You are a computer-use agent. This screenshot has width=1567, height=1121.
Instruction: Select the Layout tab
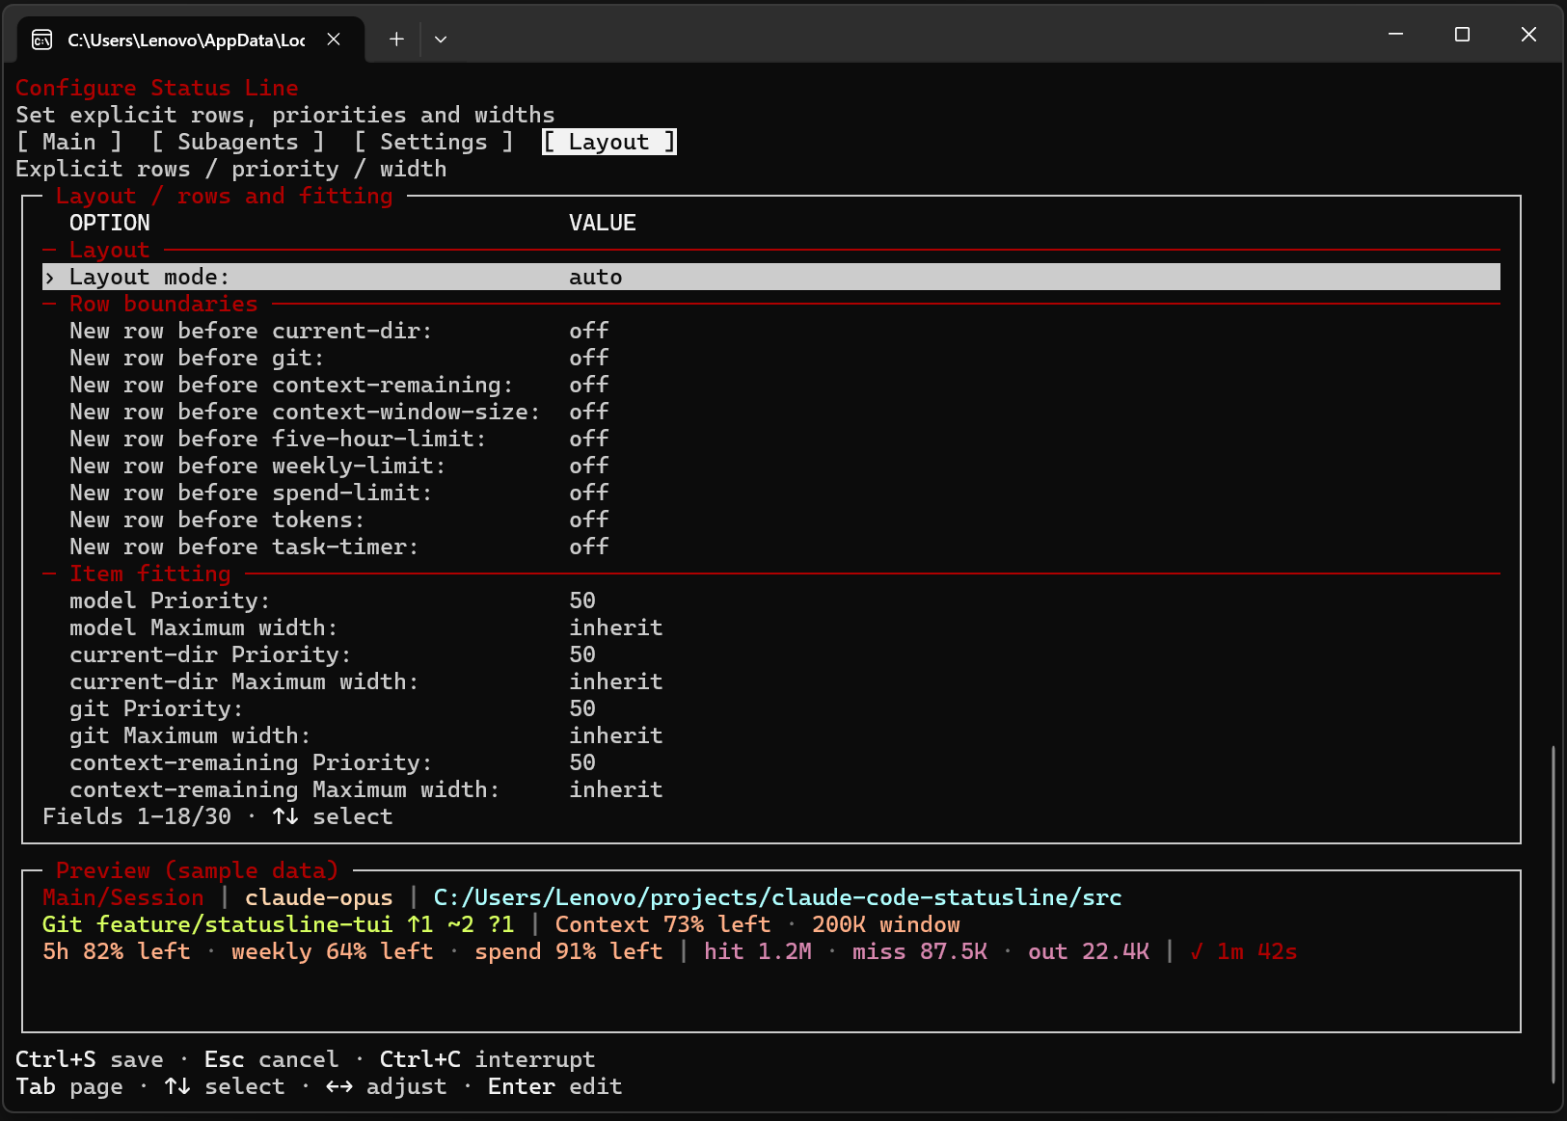coord(609,142)
